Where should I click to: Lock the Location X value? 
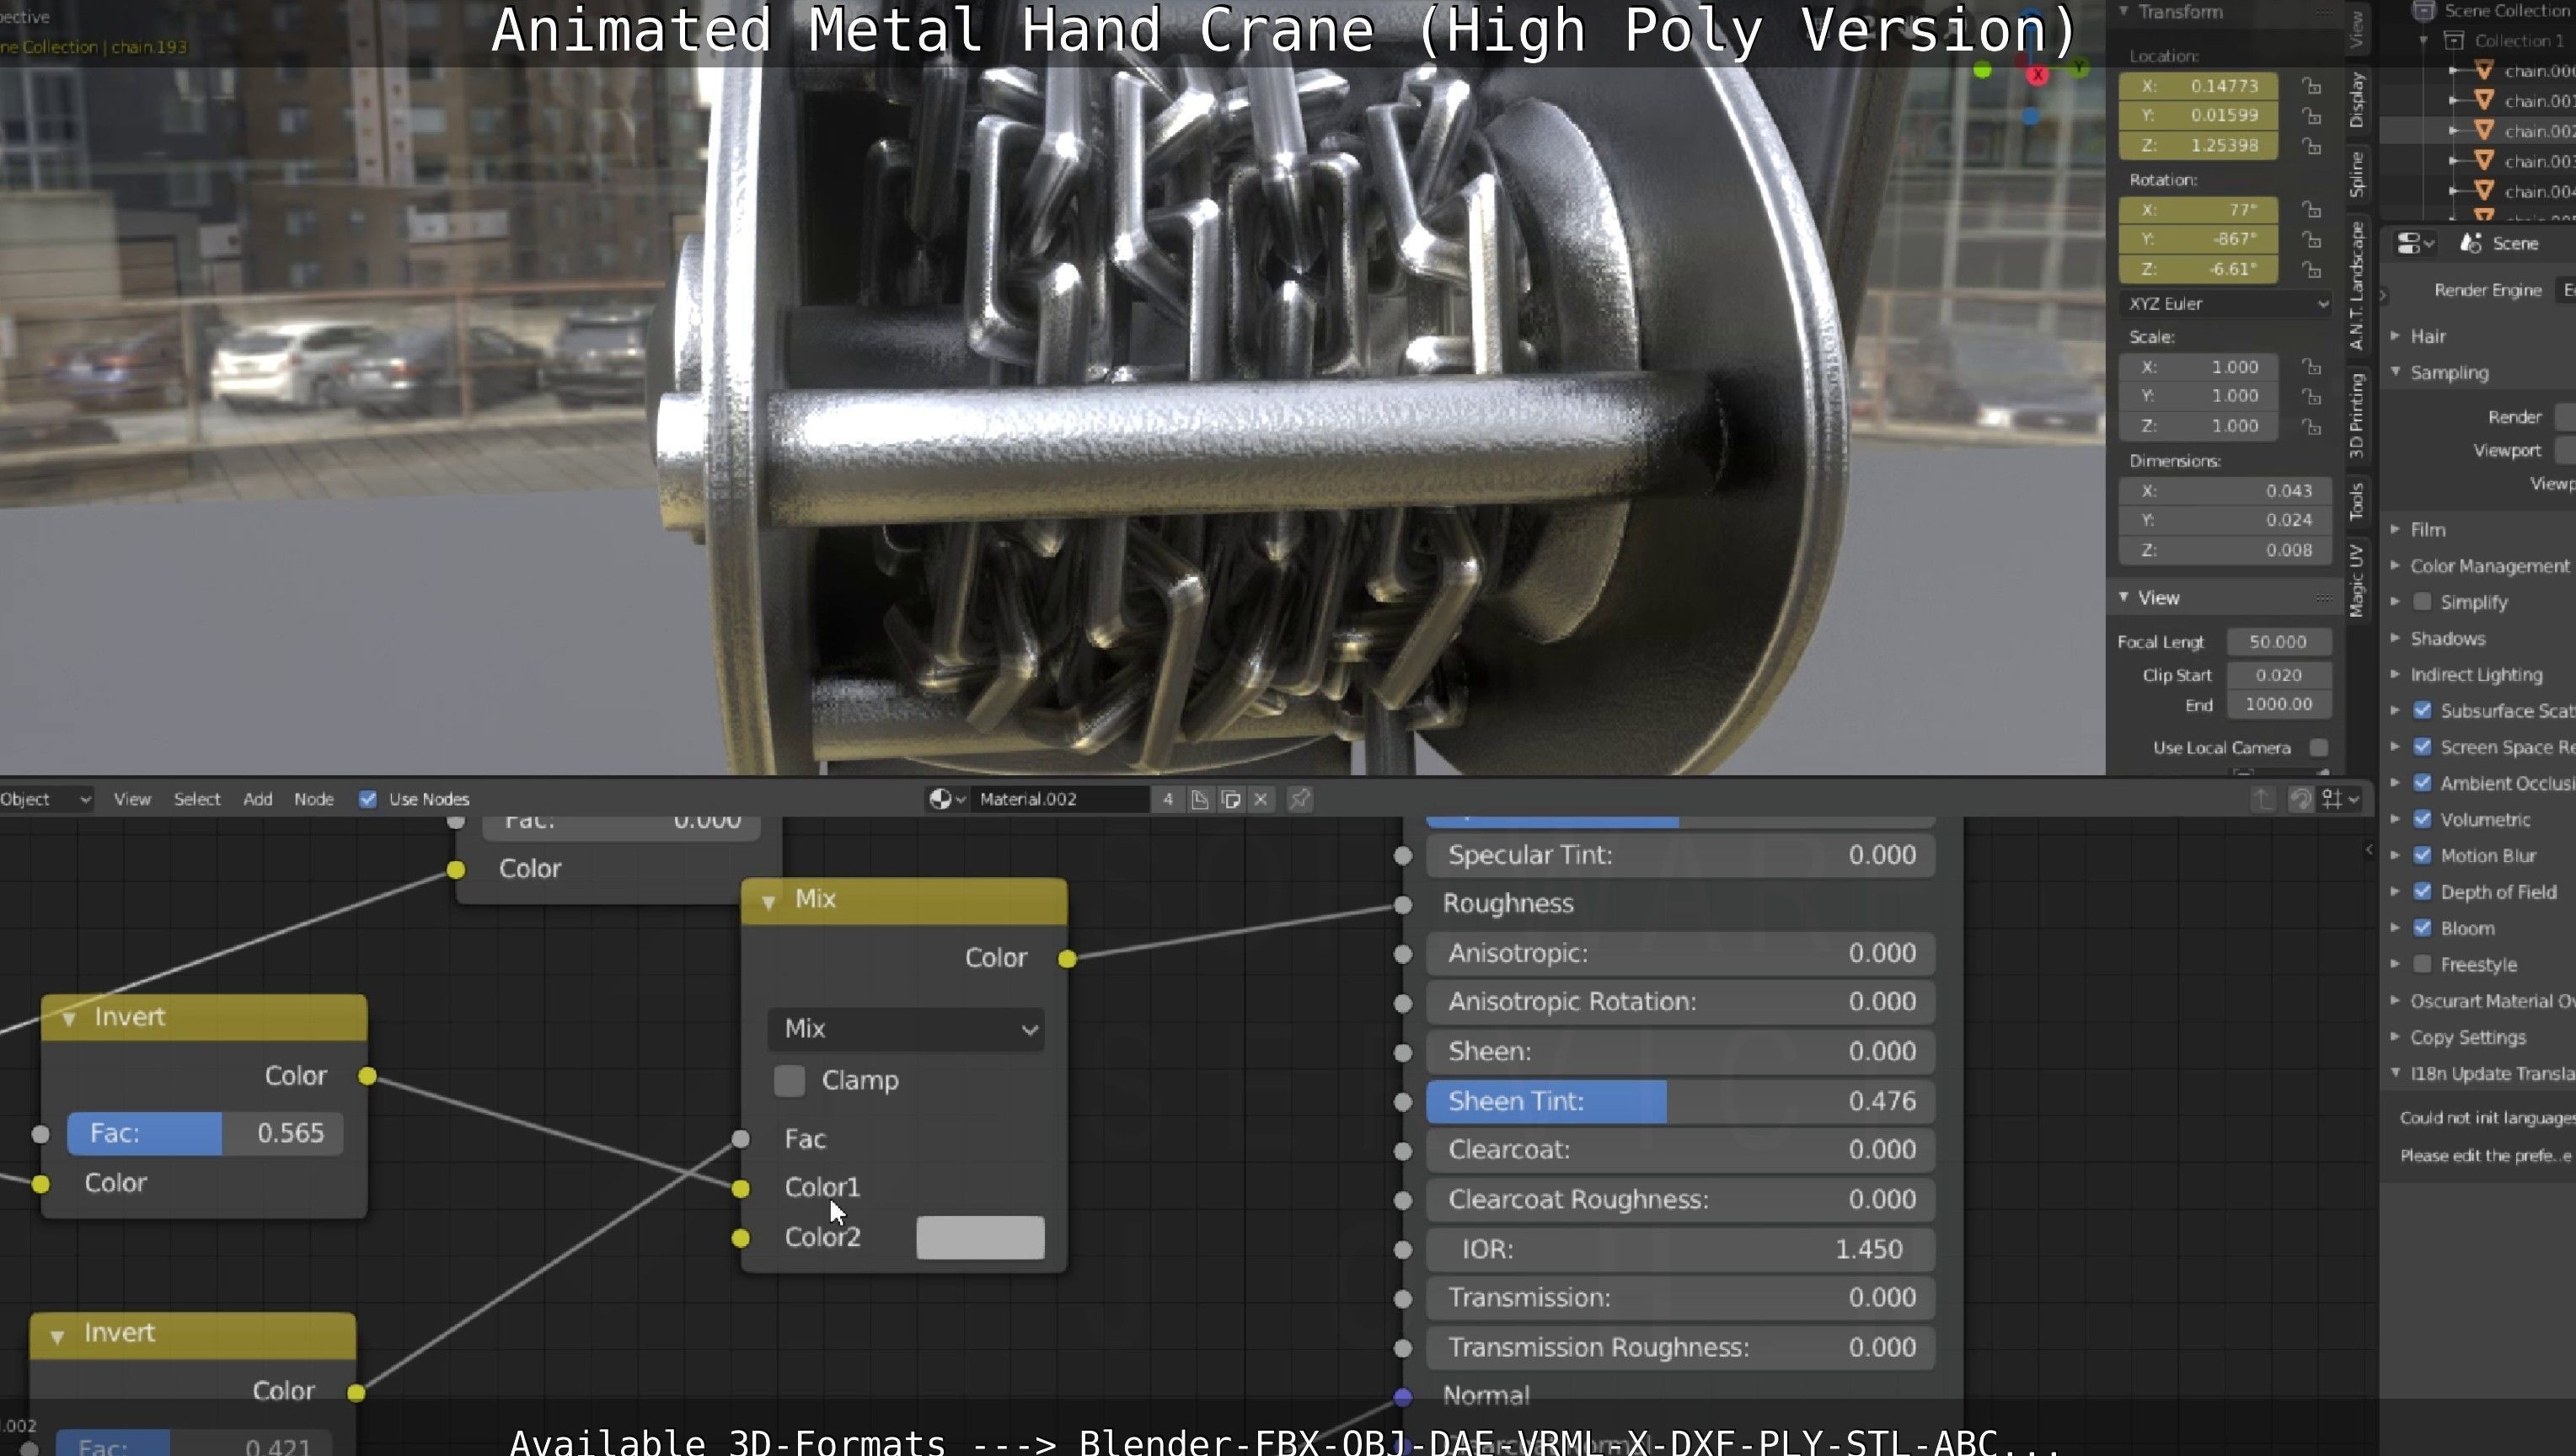[x=2311, y=86]
